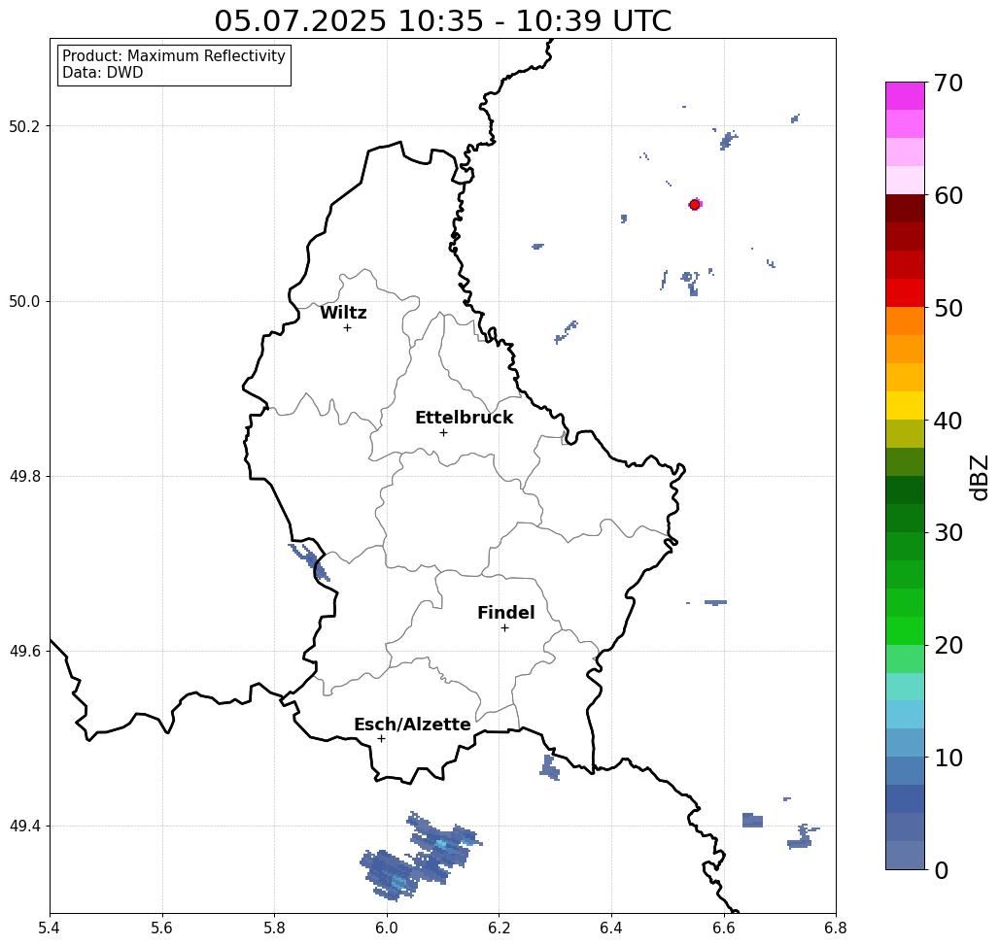Click the longitude label 5.4
The width and height of the screenshot is (1000, 945).
click(x=50, y=928)
